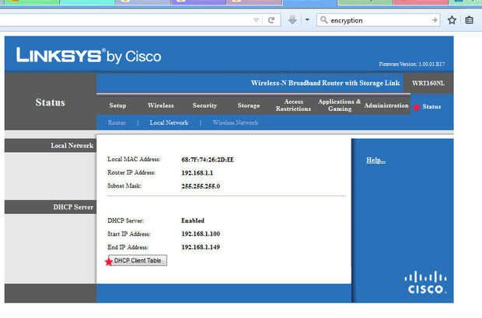Click the DHCP Client Table button
This screenshot has width=482, height=318.
(138, 261)
